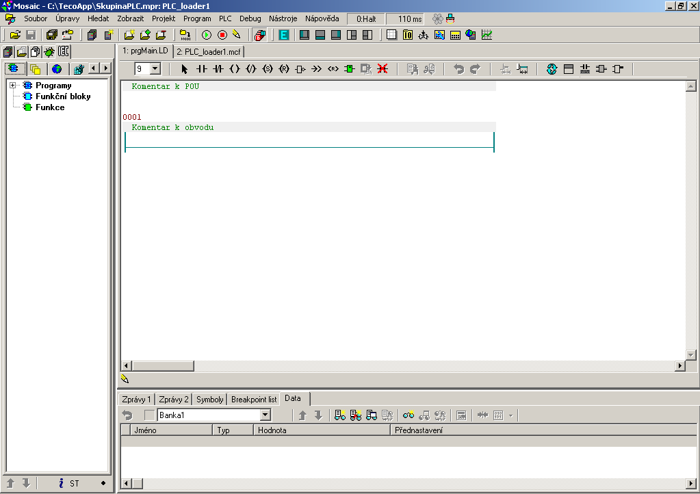700x494 pixels.
Task: Click the teal E toolbar icon
Action: pyautogui.click(x=283, y=35)
